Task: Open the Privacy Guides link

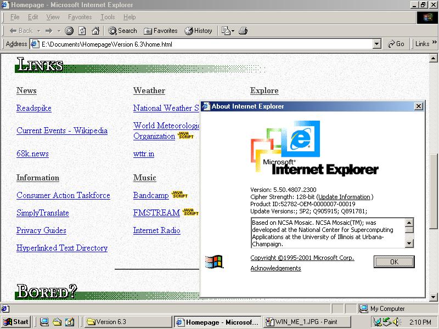Action: [41, 230]
